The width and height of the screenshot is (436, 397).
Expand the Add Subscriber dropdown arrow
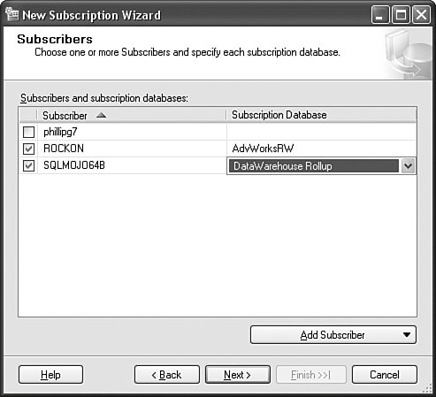[407, 335]
